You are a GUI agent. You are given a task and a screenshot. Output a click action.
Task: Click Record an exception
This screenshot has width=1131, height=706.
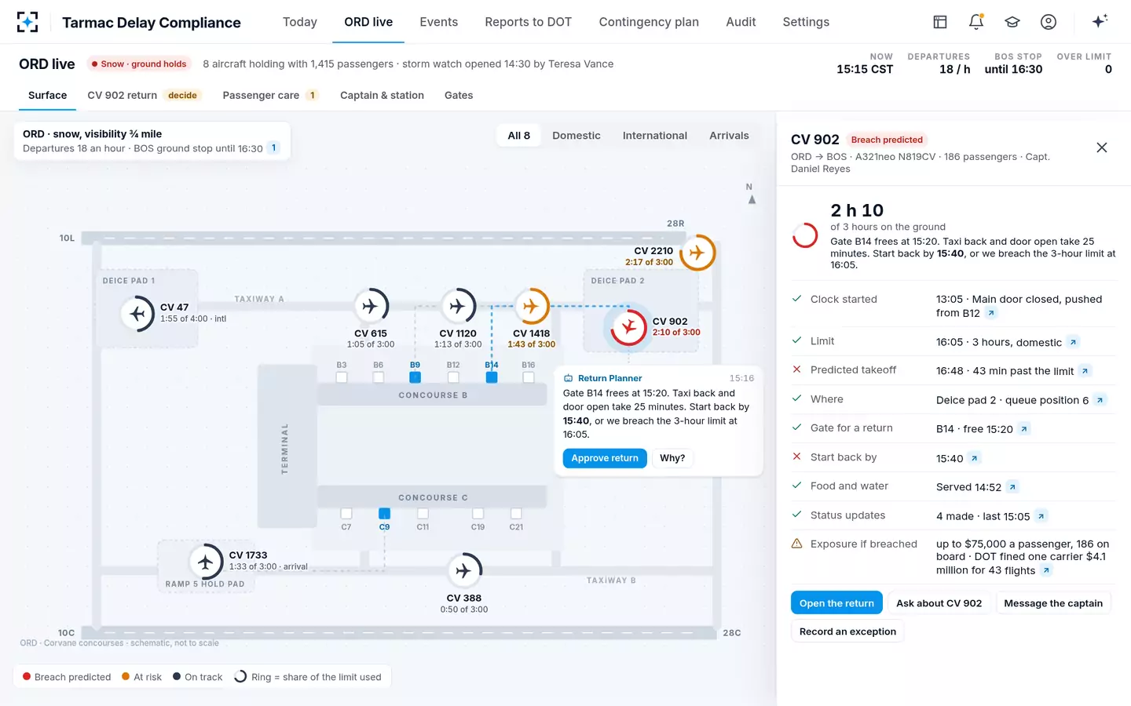click(x=847, y=631)
